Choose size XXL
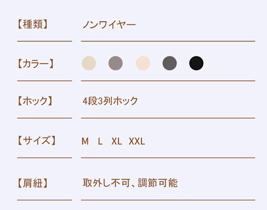The image size is (267, 210). [137, 141]
